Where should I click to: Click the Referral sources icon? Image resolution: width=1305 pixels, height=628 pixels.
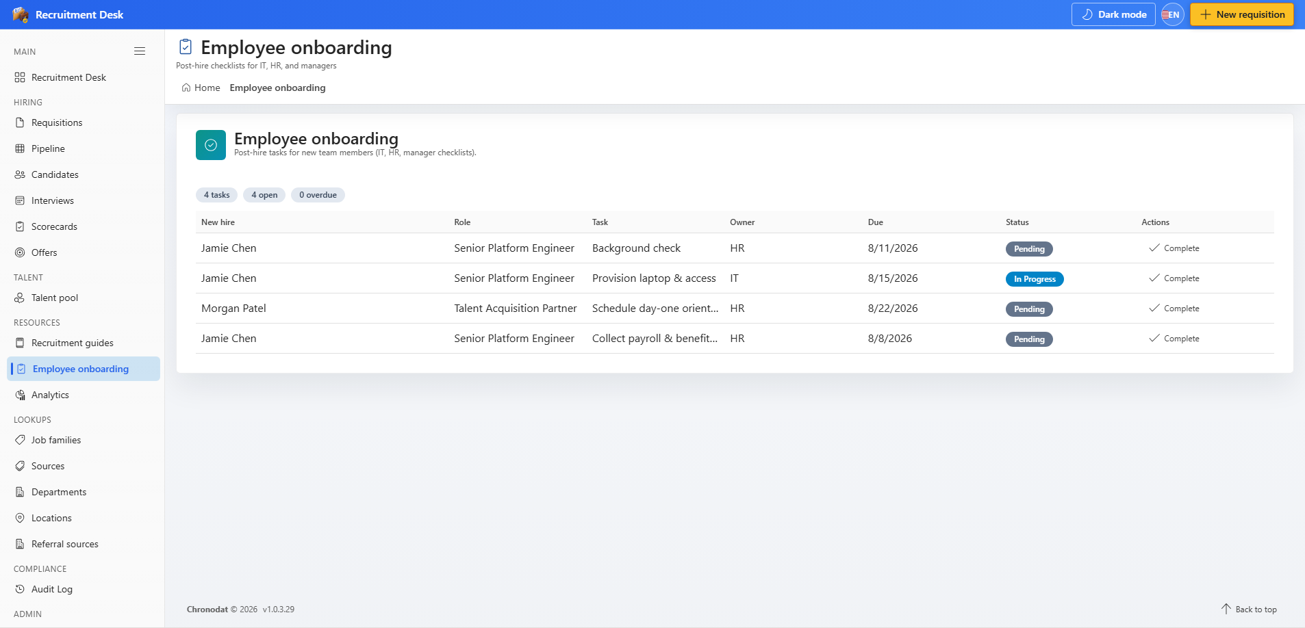pos(20,544)
